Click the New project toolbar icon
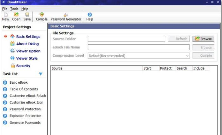Image resolution: width=222 pixels, height=135 pixels. [6, 15]
